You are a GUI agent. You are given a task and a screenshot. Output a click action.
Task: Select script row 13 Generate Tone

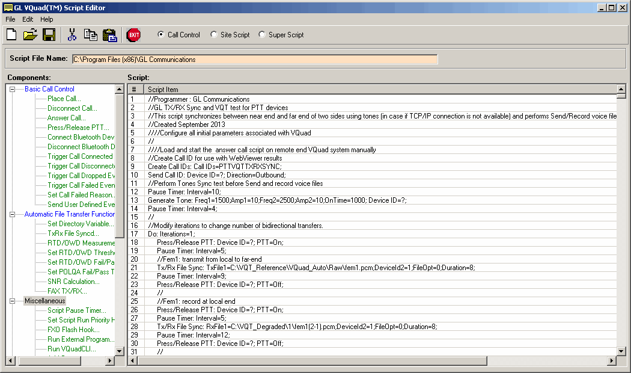tap(372, 200)
